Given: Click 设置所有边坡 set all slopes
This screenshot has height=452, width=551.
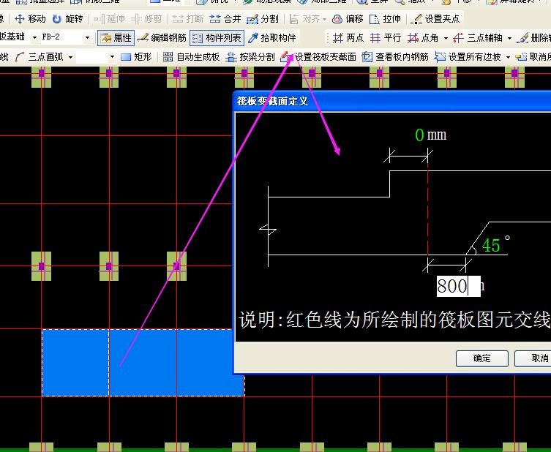Looking at the screenshot, I should [x=468, y=56].
